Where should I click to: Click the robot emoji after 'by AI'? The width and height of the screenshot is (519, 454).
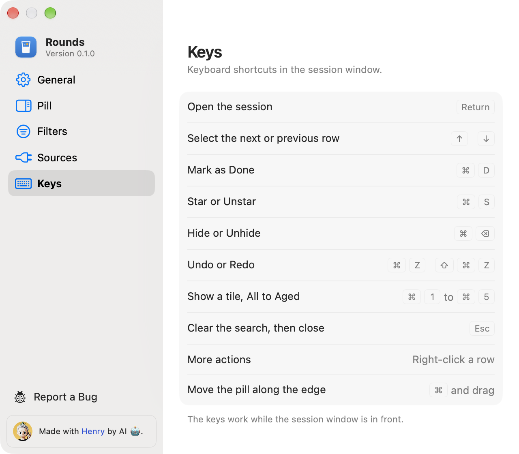click(x=135, y=431)
